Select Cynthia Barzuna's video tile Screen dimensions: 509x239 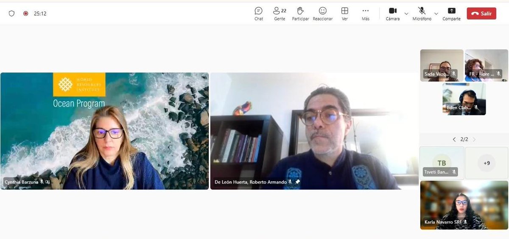coord(104,131)
